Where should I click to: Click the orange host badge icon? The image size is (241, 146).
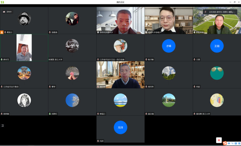pos(2,32)
